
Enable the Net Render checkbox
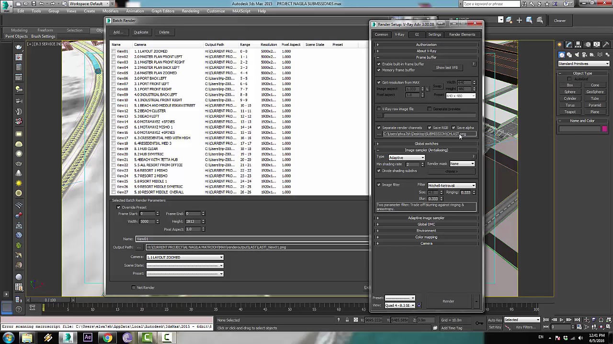click(134, 288)
